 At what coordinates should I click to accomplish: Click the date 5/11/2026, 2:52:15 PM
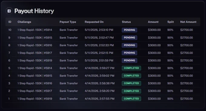click(99, 53)
